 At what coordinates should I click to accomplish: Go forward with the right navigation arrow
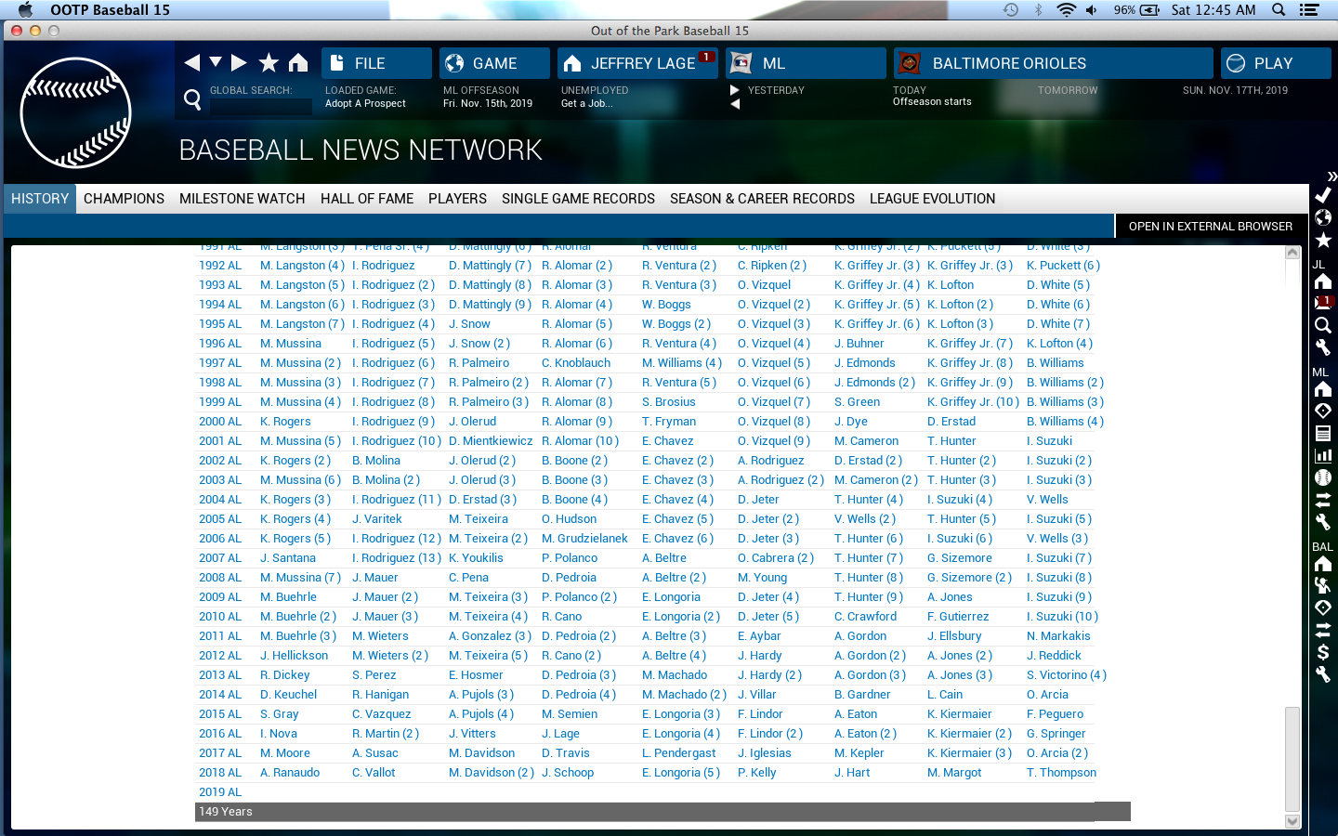click(x=239, y=62)
